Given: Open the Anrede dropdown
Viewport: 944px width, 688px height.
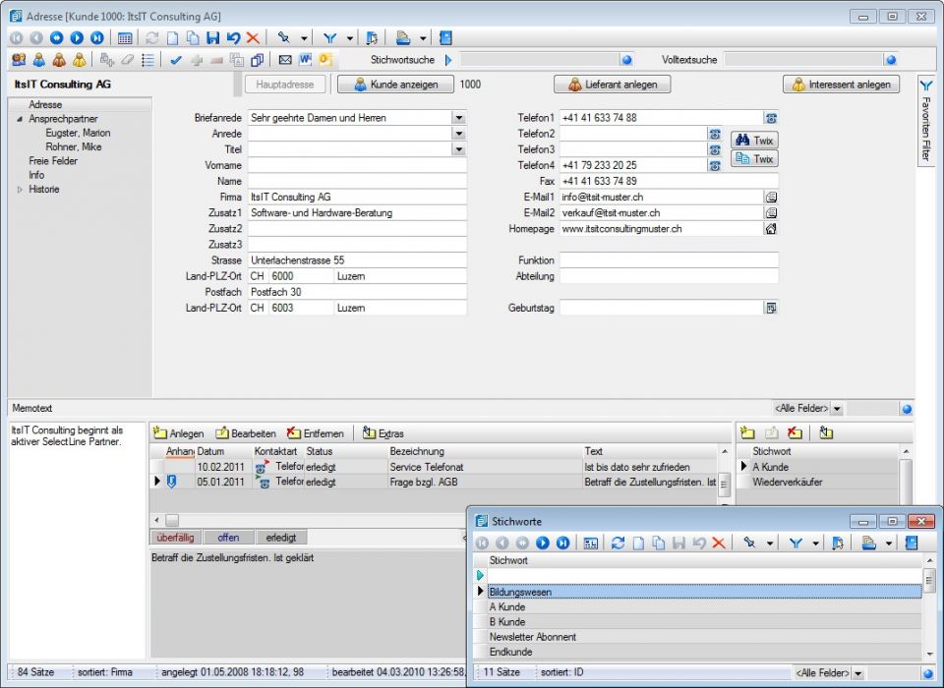Looking at the screenshot, I should click(459, 134).
